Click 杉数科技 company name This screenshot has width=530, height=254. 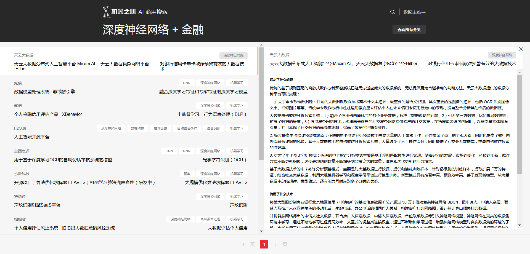[22, 174]
